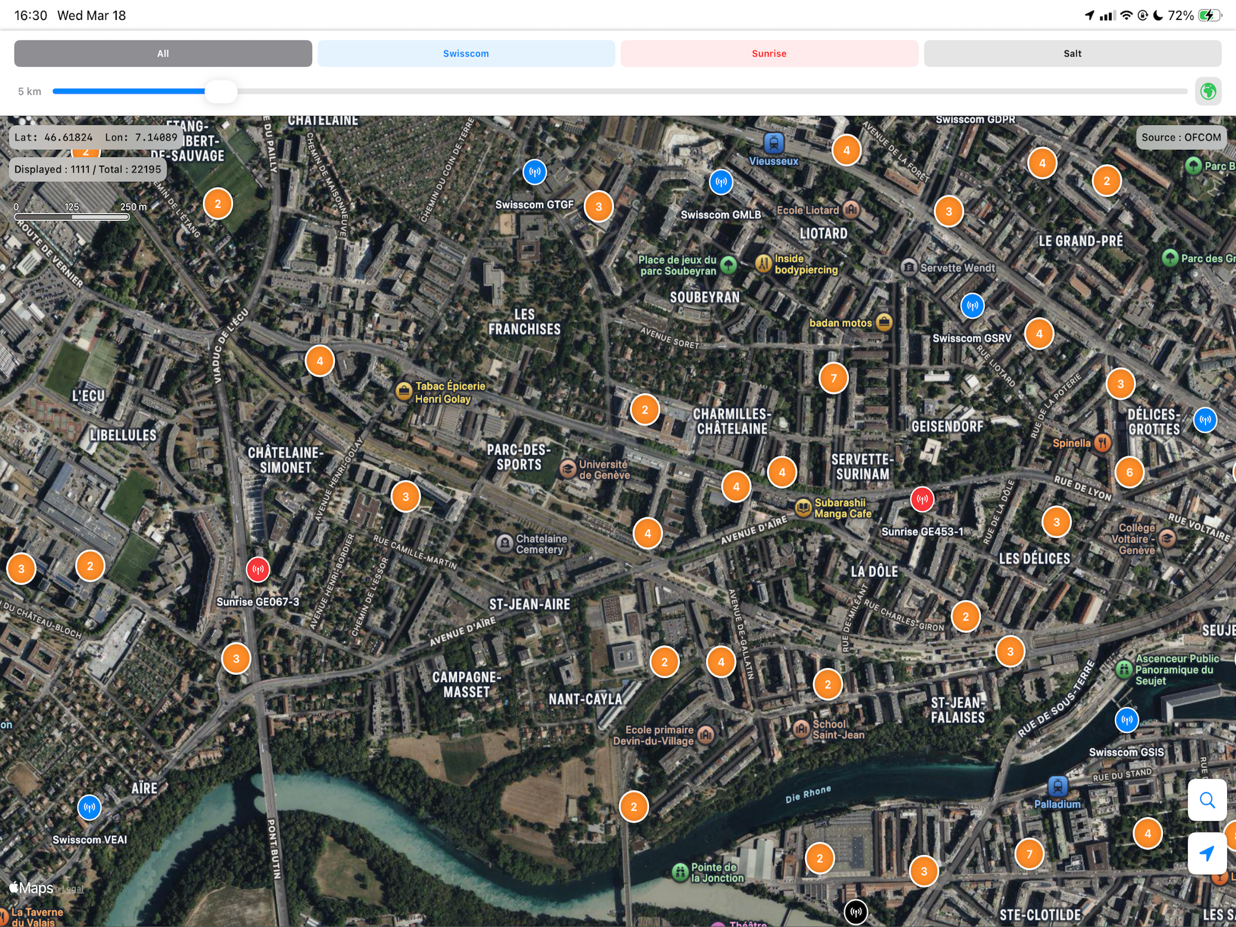Viewport: 1236px width, 927px height.
Task: Tap the green globe map-style button
Action: click(1208, 91)
